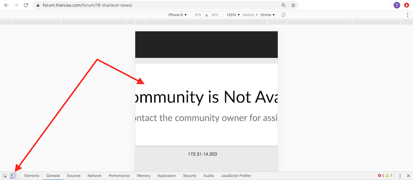The width and height of the screenshot is (413, 180).
Task: Click the red error count indicator
Action: tap(381, 176)
